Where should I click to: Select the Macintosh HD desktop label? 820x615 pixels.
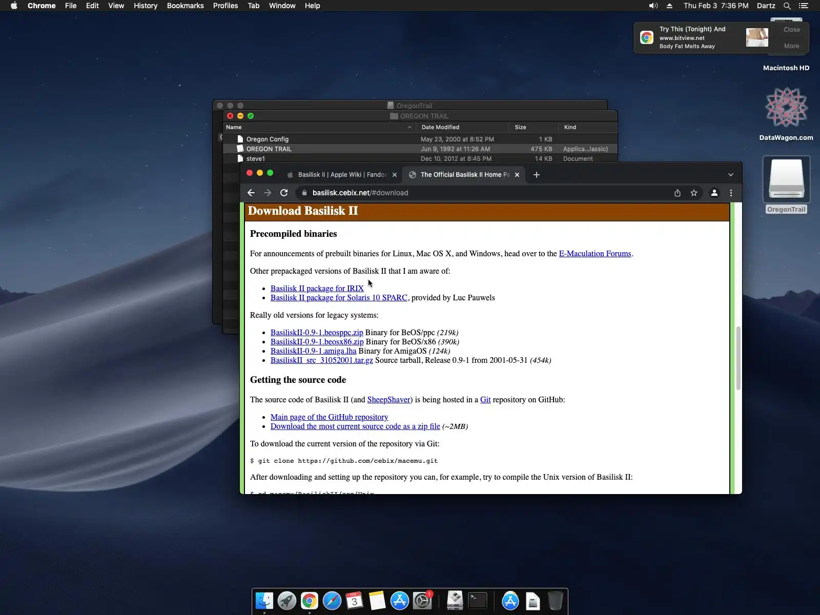pyautogui.click(x=786, y=68)
